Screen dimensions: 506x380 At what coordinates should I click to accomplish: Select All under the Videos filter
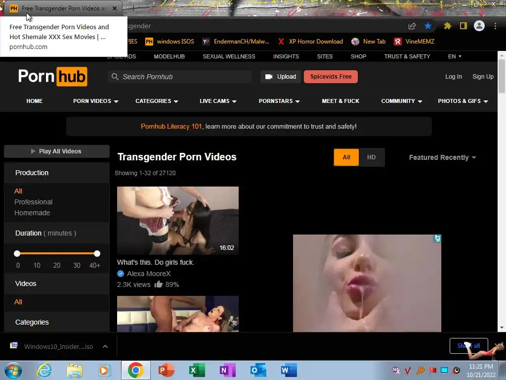[18, 302]
